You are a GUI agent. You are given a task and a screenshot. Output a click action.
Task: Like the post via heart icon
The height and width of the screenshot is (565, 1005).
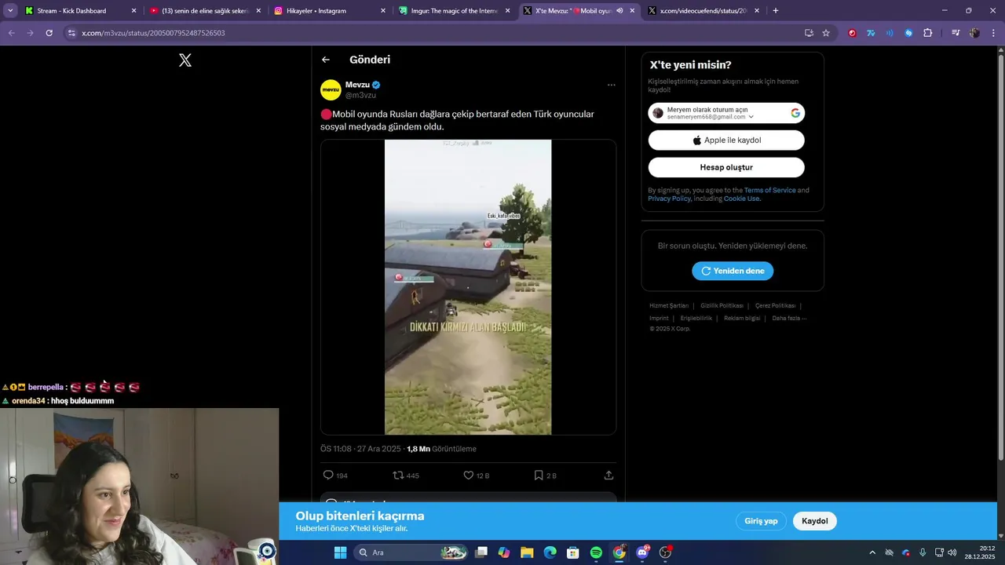click(468, 476)
